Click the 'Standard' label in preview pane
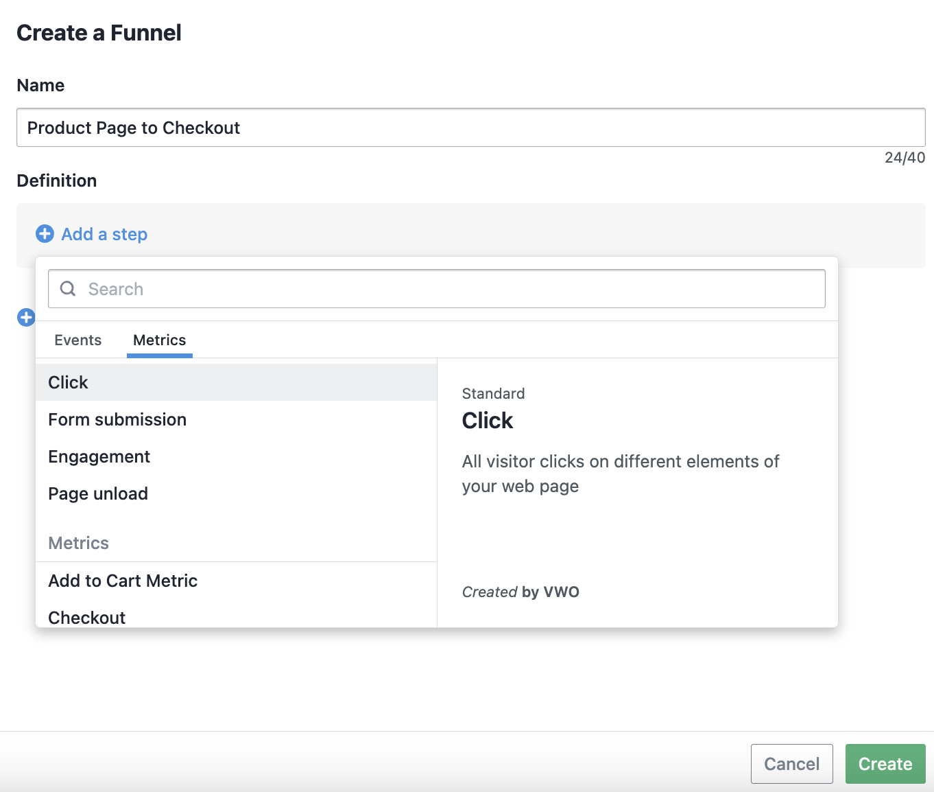934x792 pixels. click(x=494, y=393)
